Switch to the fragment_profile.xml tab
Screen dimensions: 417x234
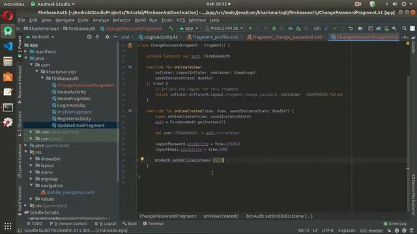pyautogui.click(x=212, y=37)
